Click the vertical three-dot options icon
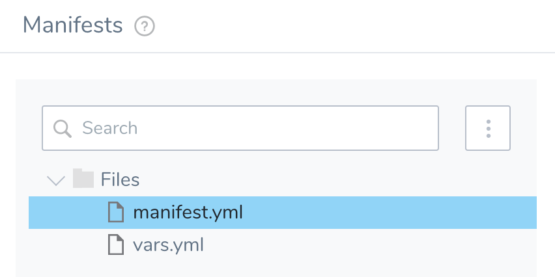This screenshot has height=277, width=555. click(488, 129)
